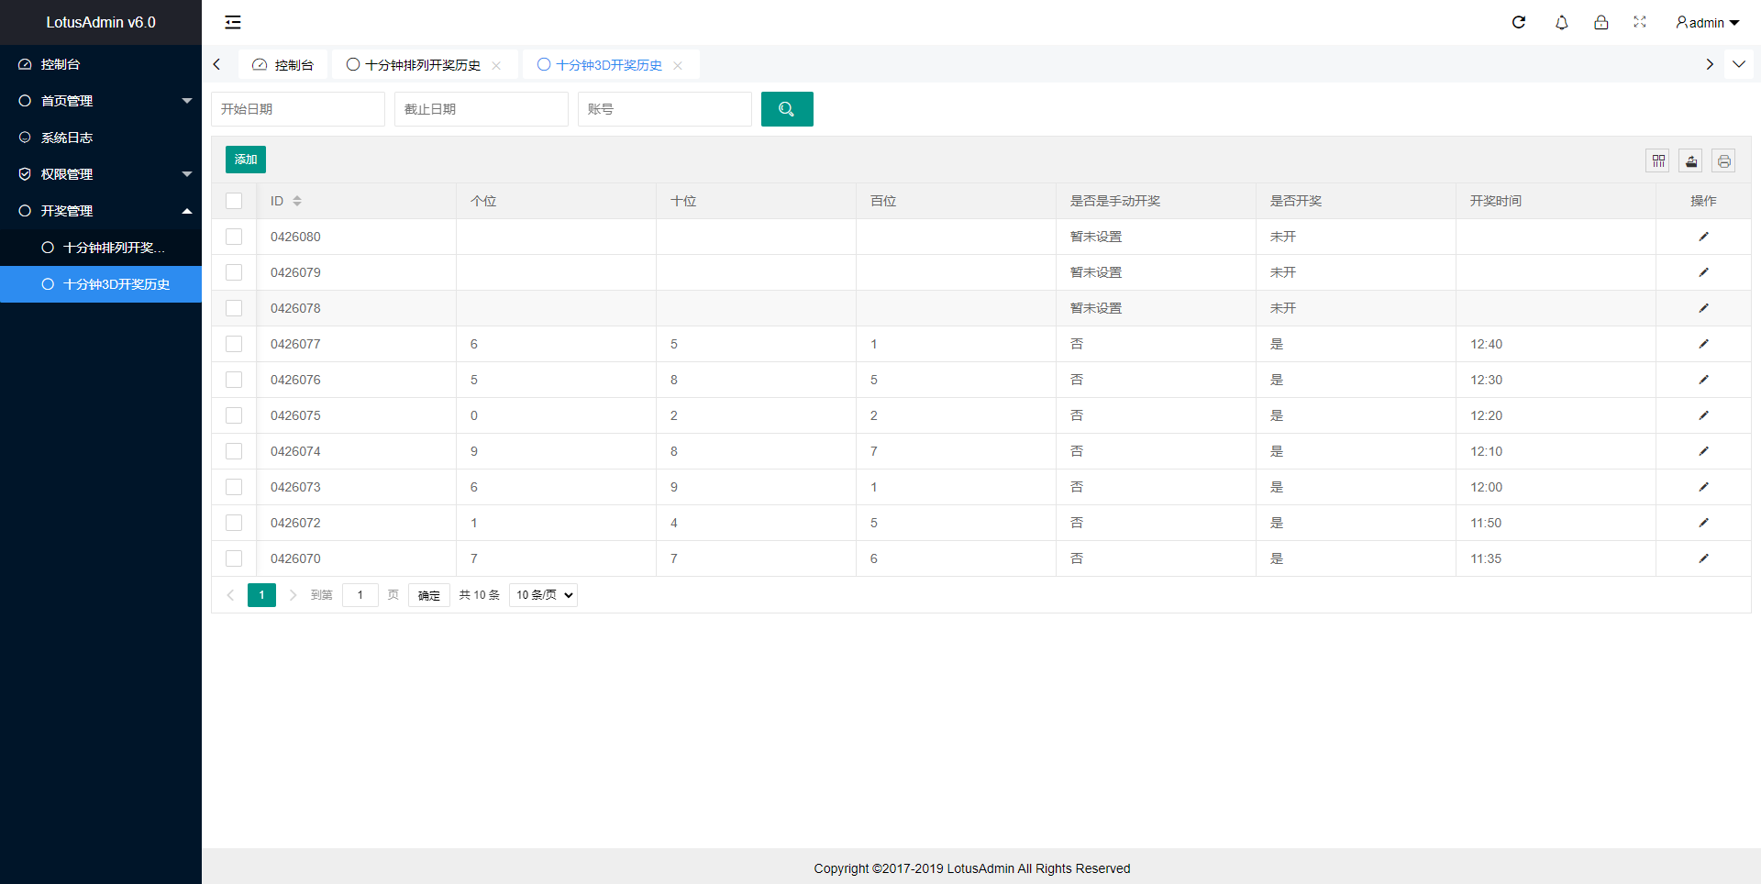Expand the admin user dropdown
1761x884 pixels.
(1707, 22)
